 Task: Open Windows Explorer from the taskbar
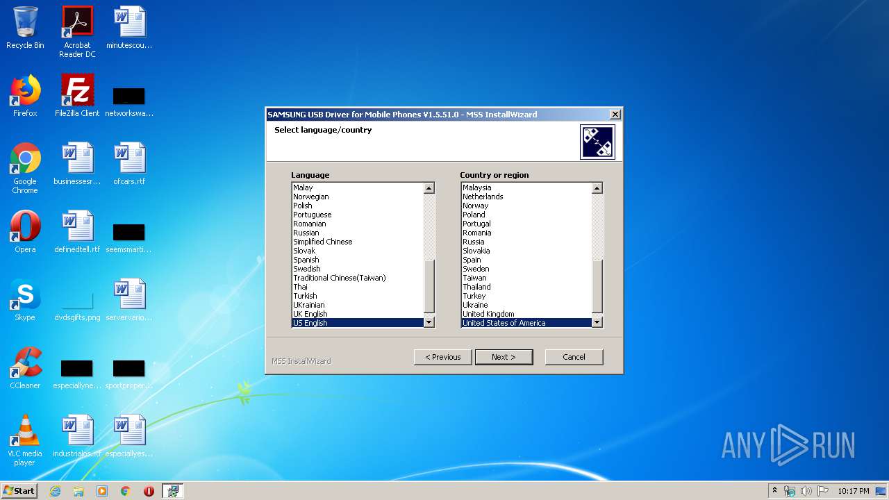[x=78, y=491]
